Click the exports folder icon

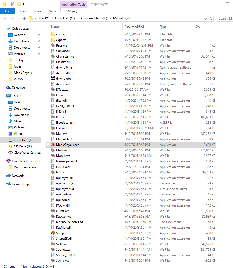53,40
